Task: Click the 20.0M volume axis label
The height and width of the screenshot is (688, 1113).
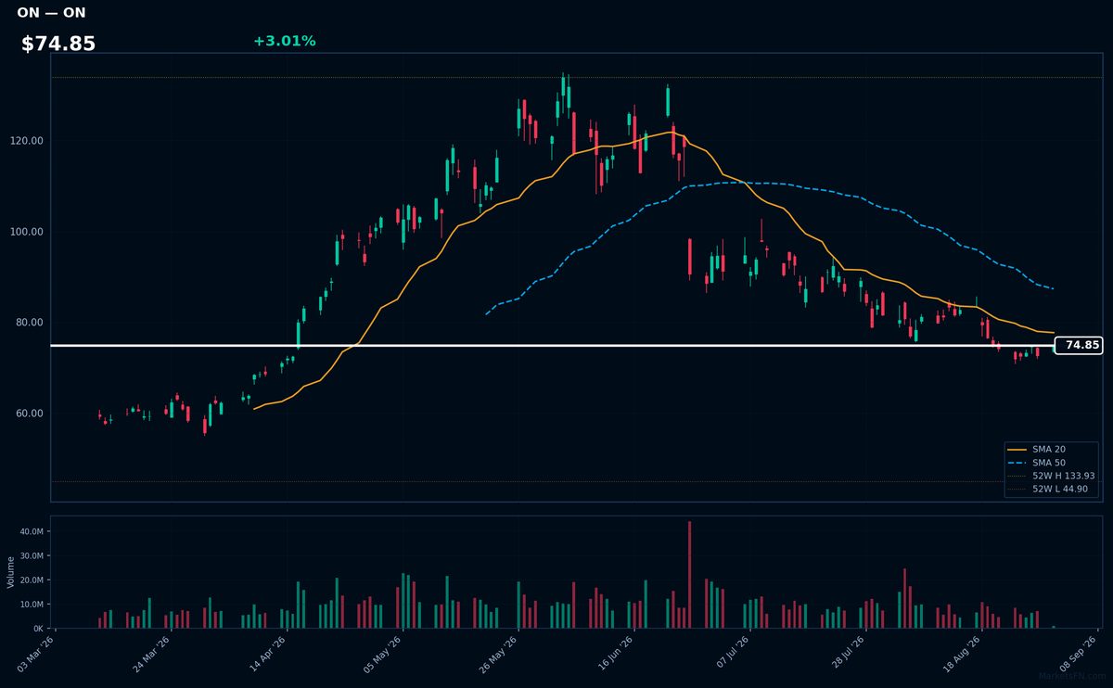Action: [x=32, y=580]
